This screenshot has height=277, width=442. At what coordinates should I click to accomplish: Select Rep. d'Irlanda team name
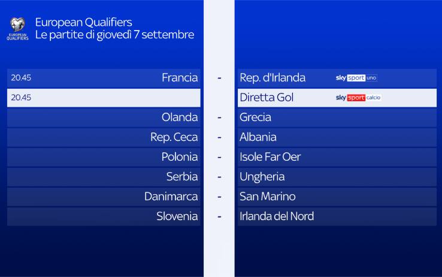click(x=273, y=78)
